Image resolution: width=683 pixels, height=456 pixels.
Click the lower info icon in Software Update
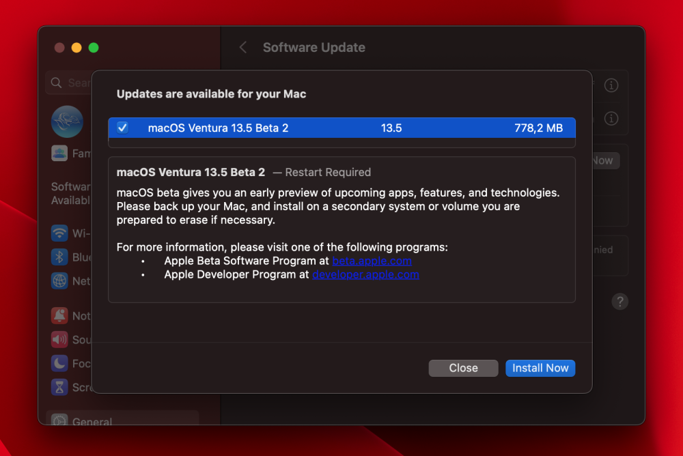611,119
